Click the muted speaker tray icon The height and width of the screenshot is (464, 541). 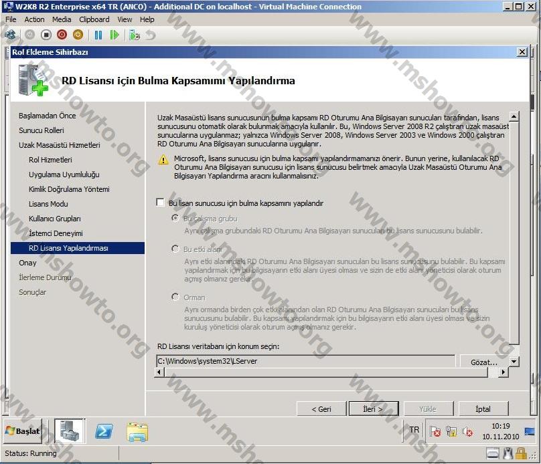467,431
